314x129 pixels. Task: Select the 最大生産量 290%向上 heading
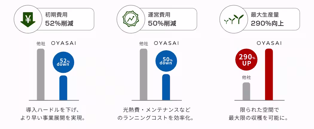267,19
